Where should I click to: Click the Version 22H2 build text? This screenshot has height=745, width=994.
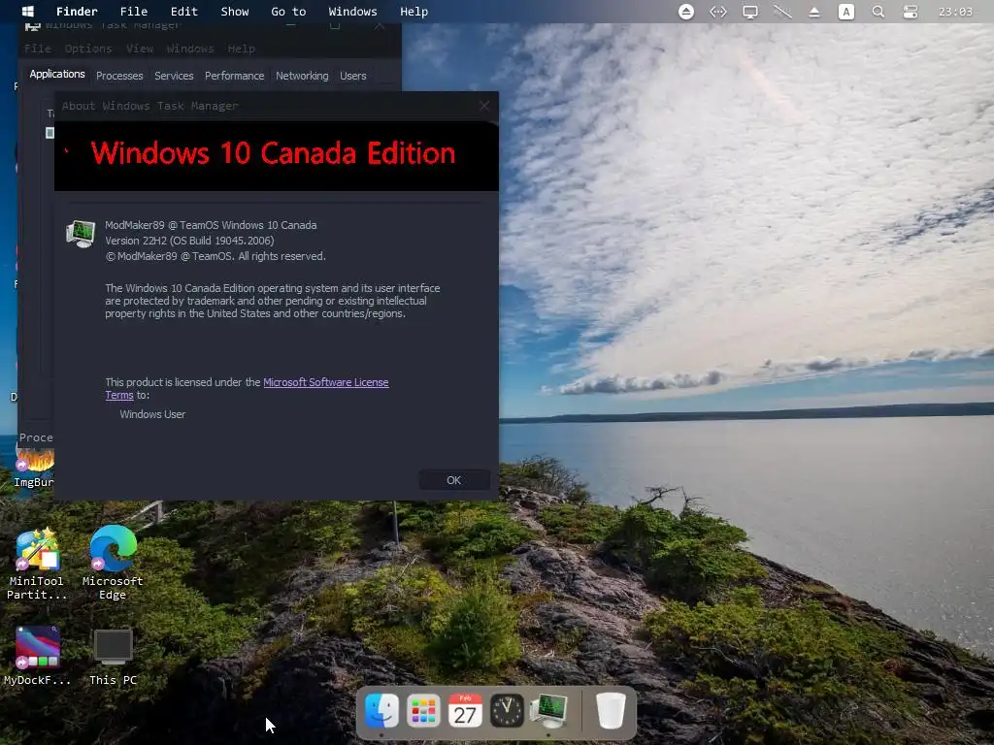pyautogui.click(x=189, y=241)
